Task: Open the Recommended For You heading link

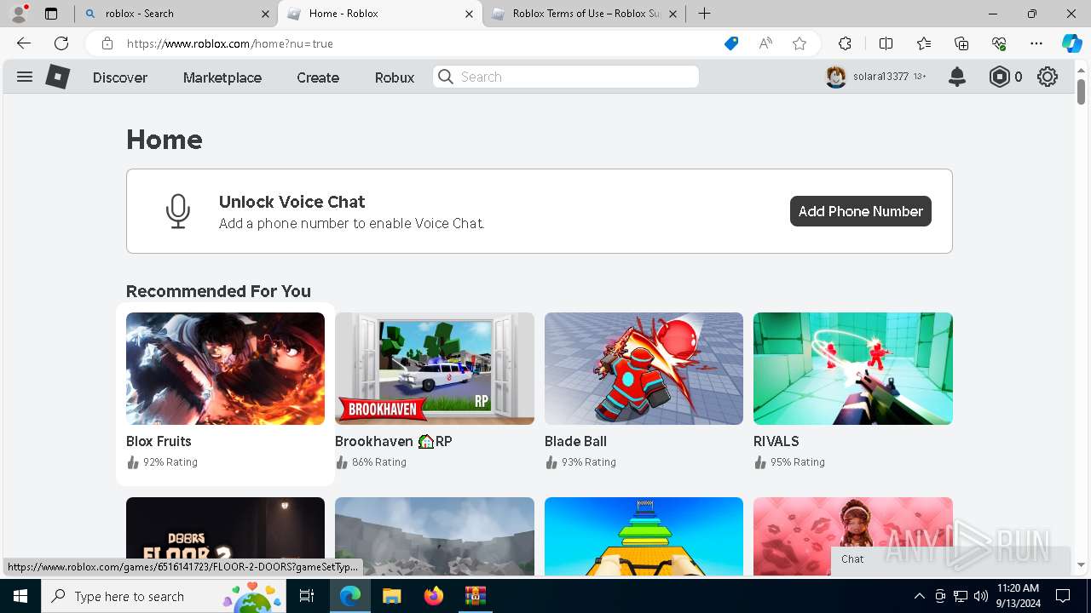Action: (x=218, y=291)
